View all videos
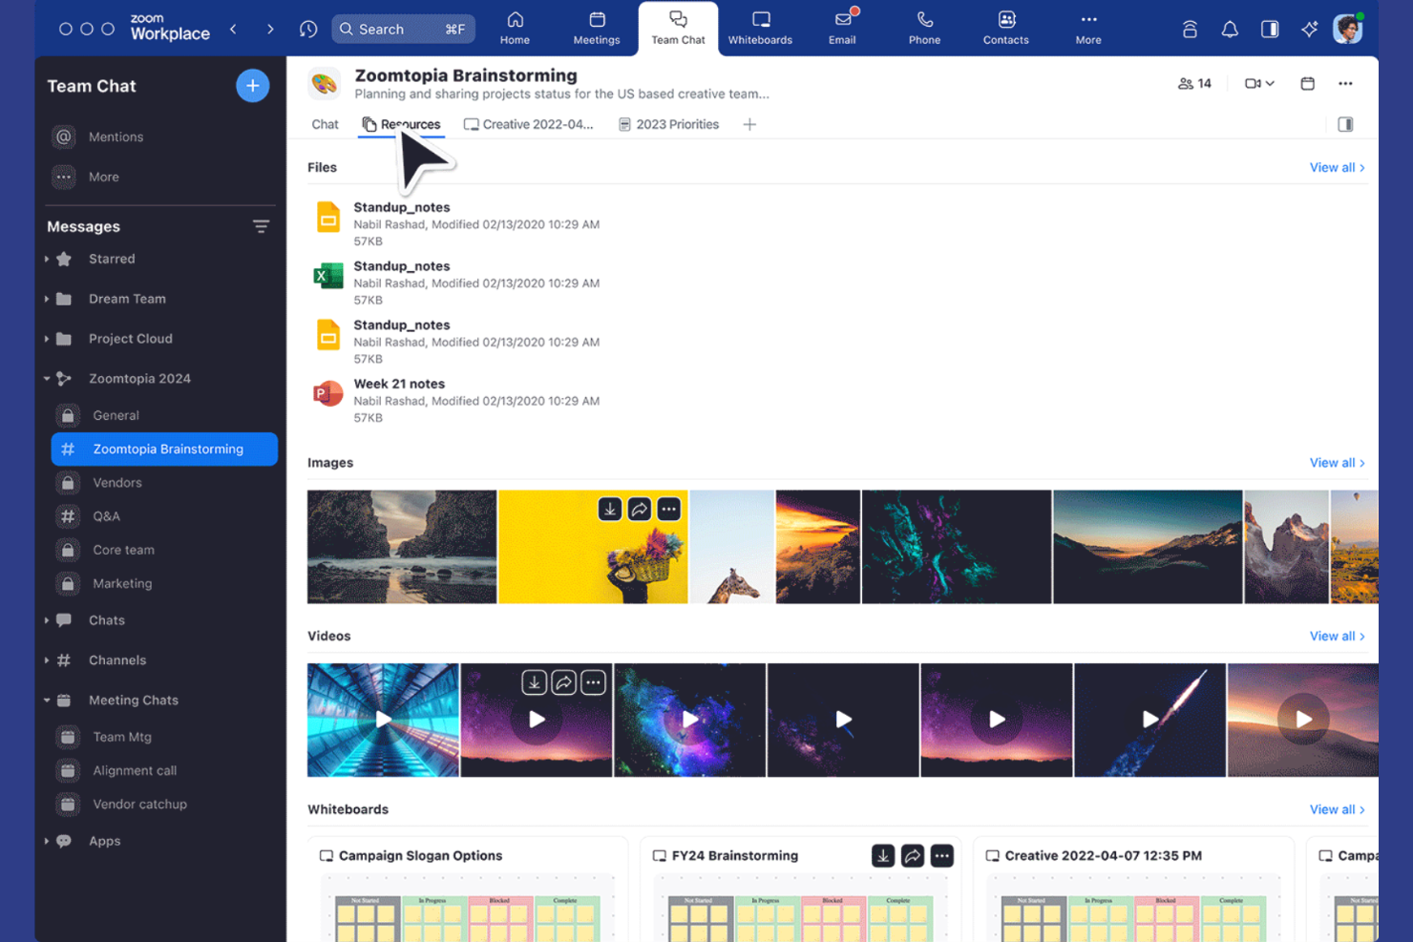The image size is (1413, 942). point(1337,637)
